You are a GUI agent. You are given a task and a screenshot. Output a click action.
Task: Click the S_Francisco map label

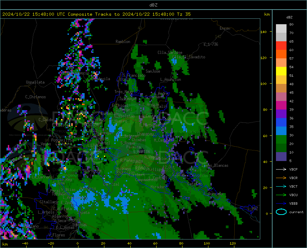coord(134,75)
